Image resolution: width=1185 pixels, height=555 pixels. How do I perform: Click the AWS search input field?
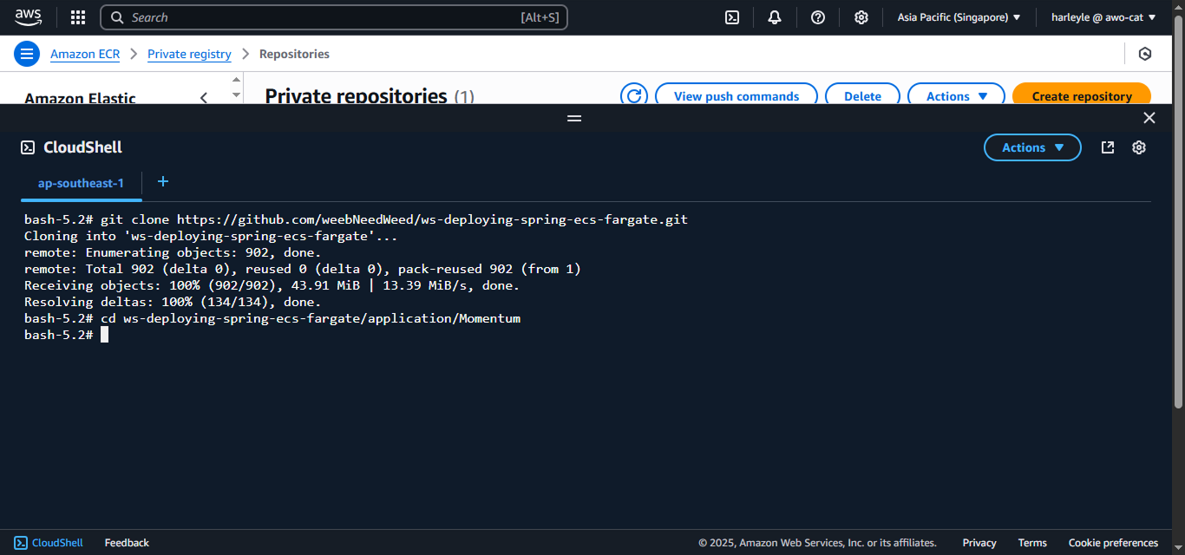334,17
